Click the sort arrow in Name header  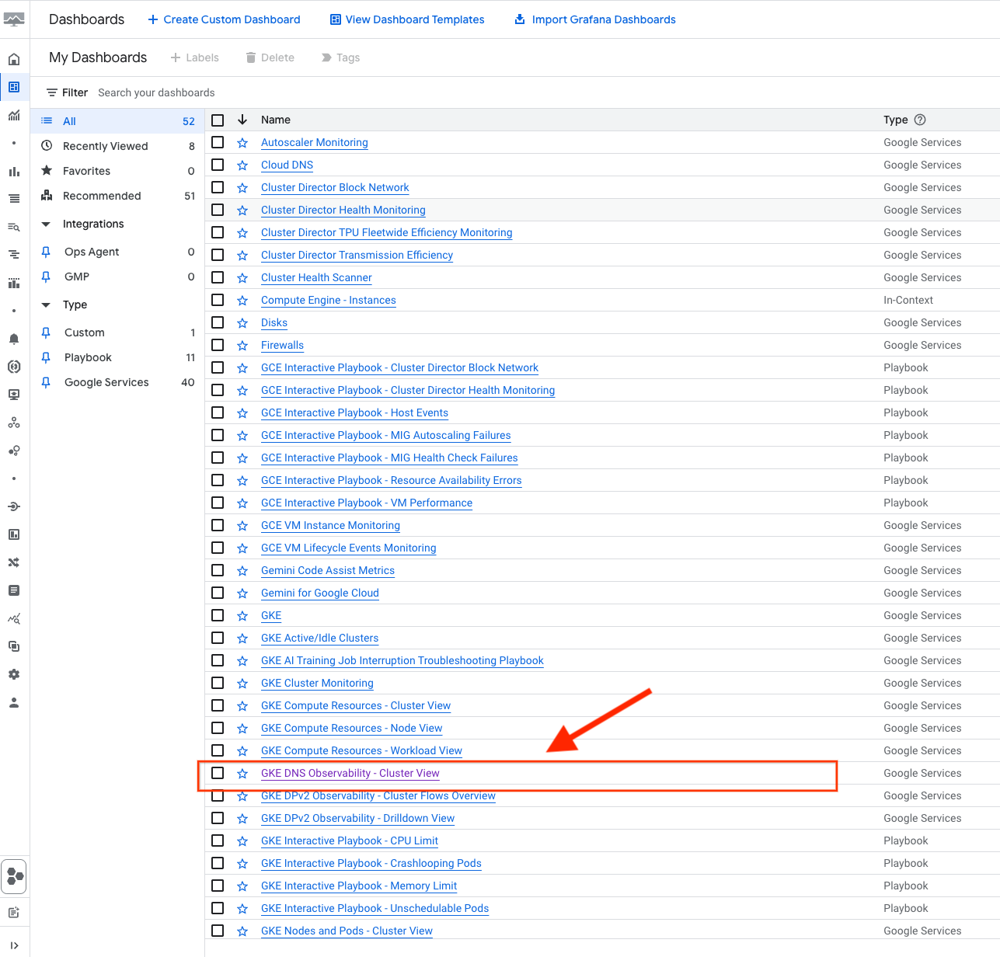[242, 120]
